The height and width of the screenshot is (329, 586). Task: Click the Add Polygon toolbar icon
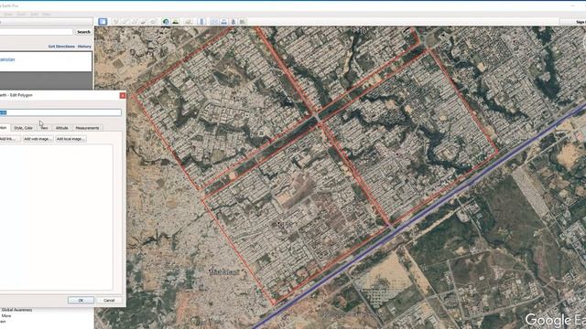pyautogui.click(x=125, y=22)
